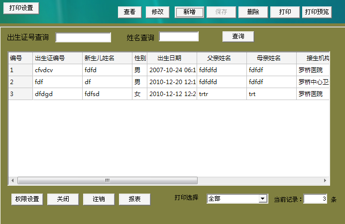Click the 当前记录 count field
Image resolution: width=345 pixels, height=224 pixels.
[x=315, y=199]
